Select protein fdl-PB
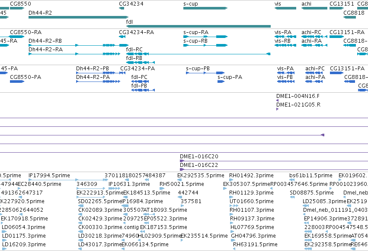 [139, 86]
